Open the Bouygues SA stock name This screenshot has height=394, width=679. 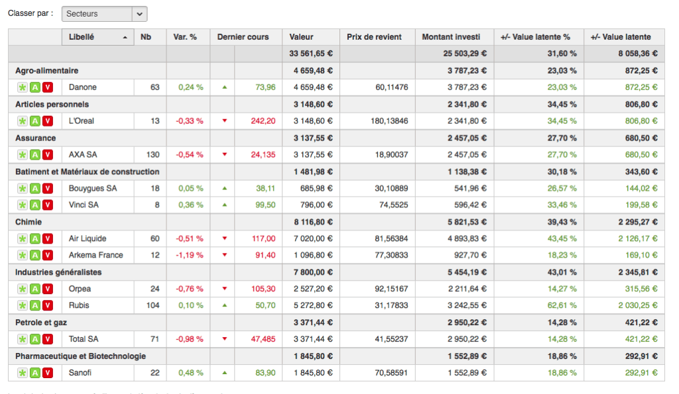(x=93, y=189)
